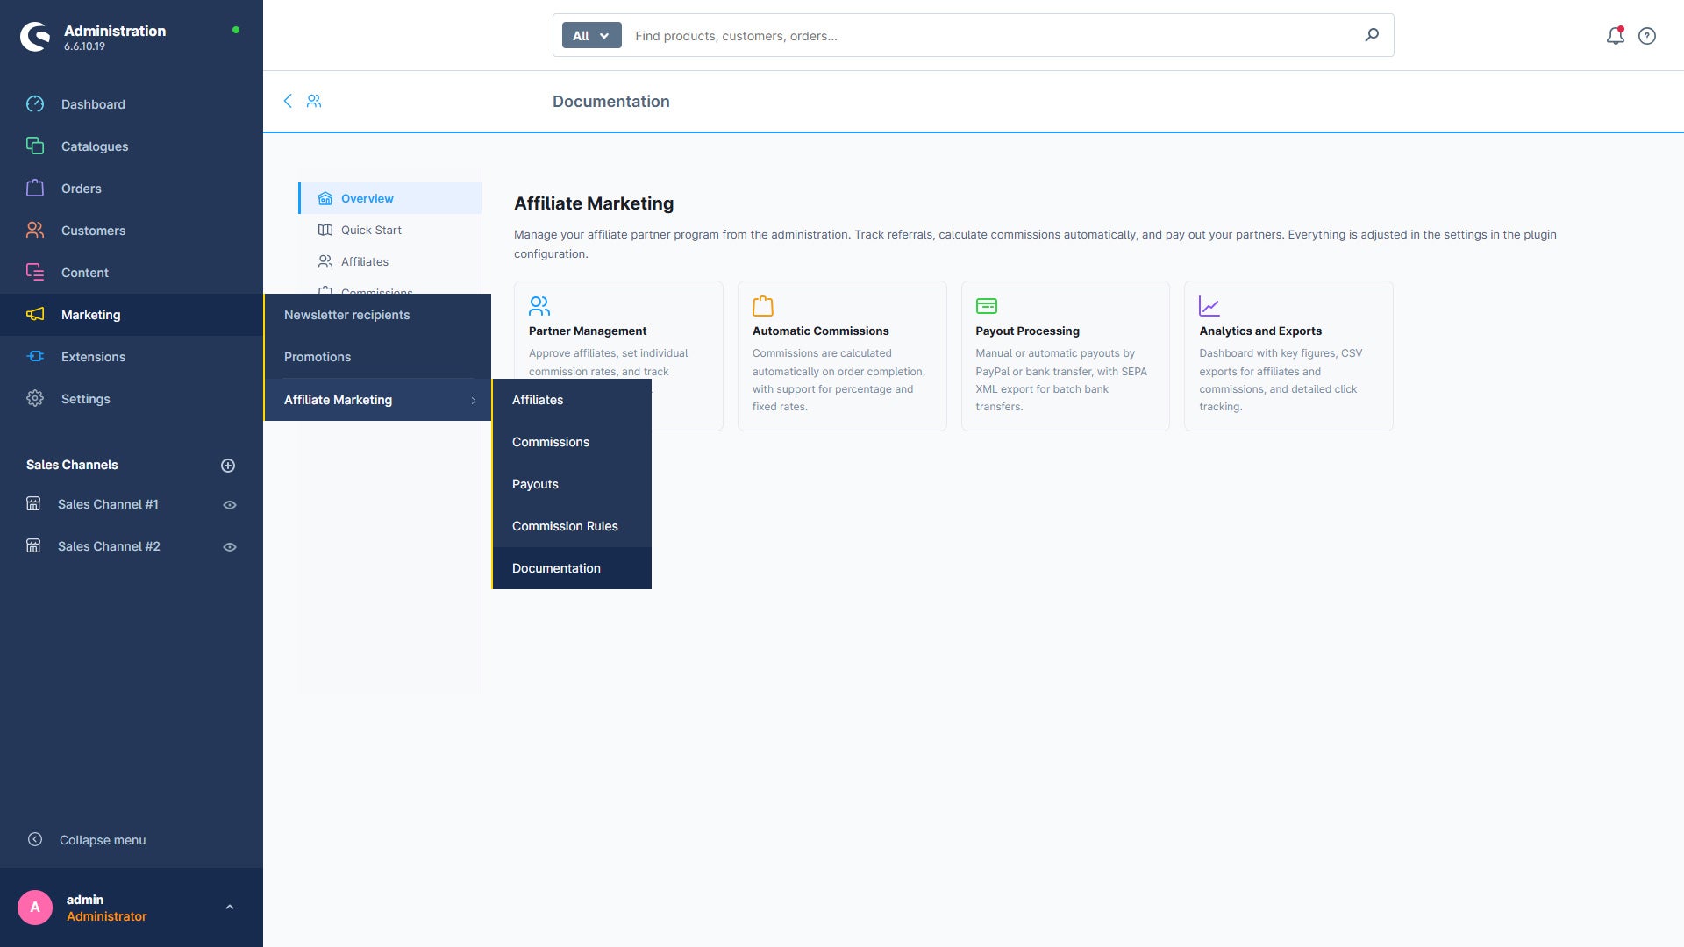Viewport: 1684px width, 947px height.
Task: Open the help question mark icon
Action: point(1647,36)
